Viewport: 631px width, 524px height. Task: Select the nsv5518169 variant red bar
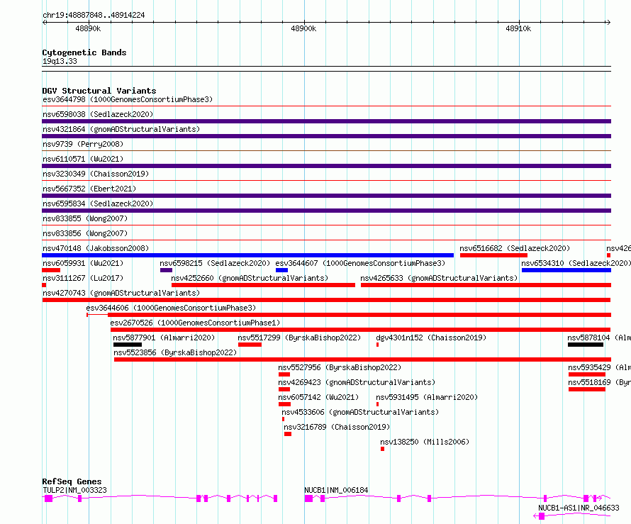(x=587, y=389)
